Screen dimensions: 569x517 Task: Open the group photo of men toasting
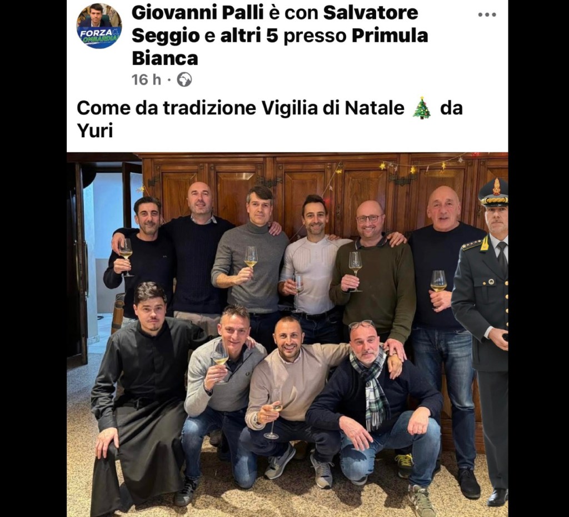click(287, 334)
